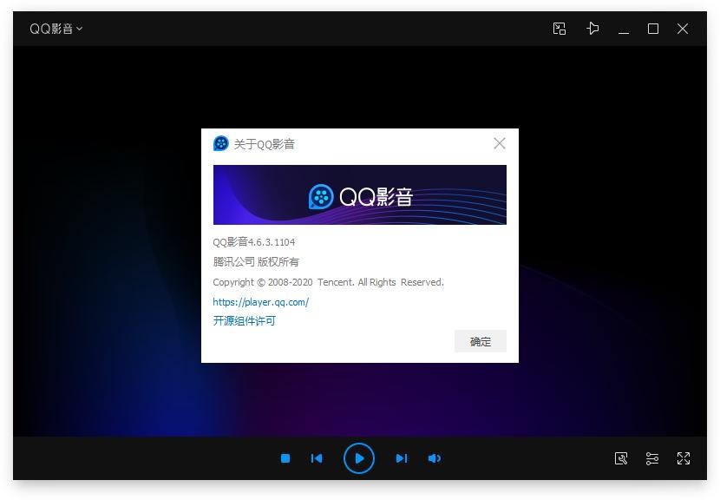Enter fullscreen mode
Viewport: 720px width, 500px height.
684,458
